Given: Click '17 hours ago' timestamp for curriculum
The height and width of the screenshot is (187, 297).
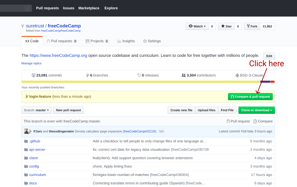Looking at the screenshot, I should [x=262, y=175].
